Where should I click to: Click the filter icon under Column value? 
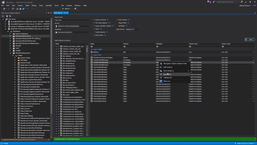223,47
